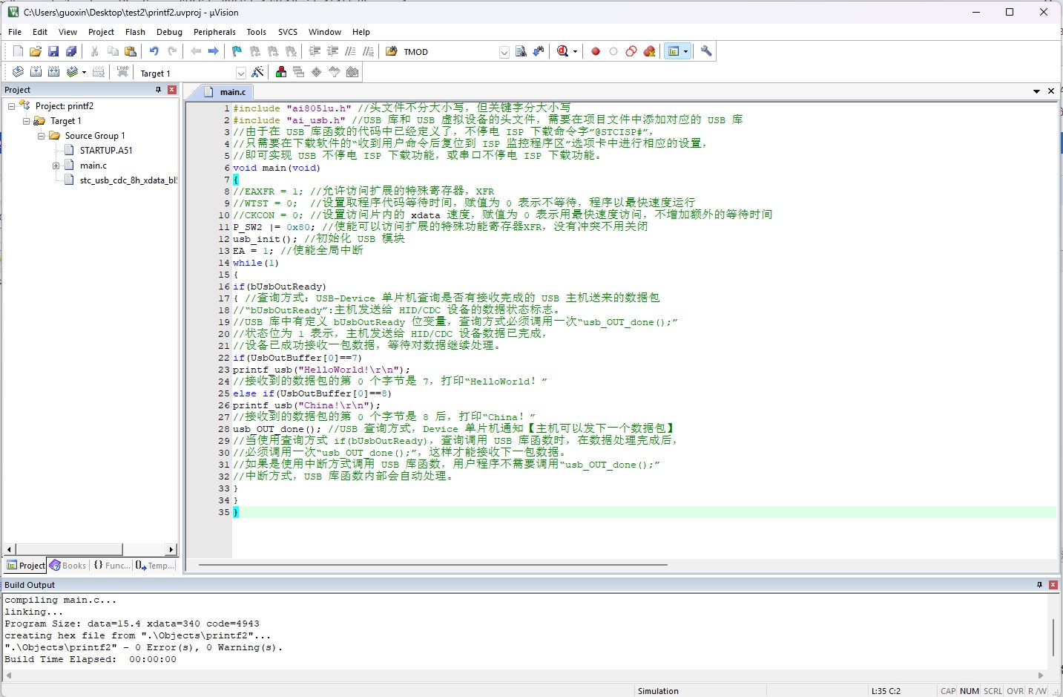This screenshot has height=697, width=1063.
Task: Undo the last edit
Action: pyautogui.click(x=154, y=51)
